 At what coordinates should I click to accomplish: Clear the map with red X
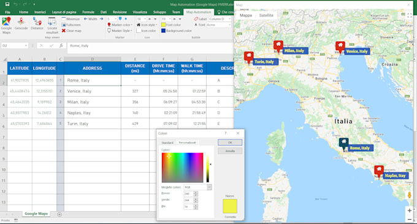72,31
